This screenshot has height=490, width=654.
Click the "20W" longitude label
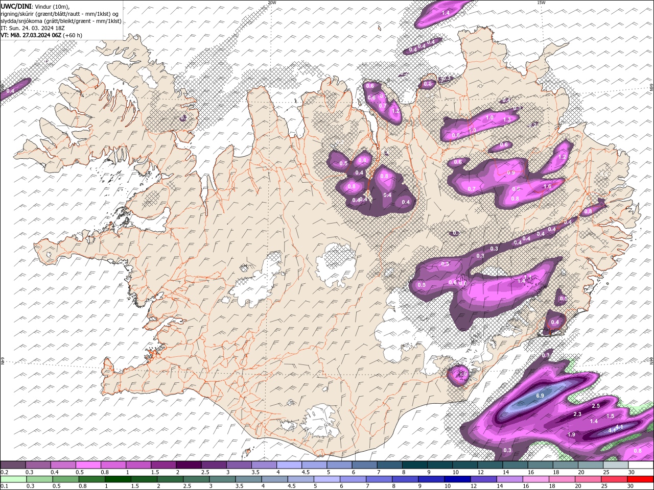click(272, 3)
